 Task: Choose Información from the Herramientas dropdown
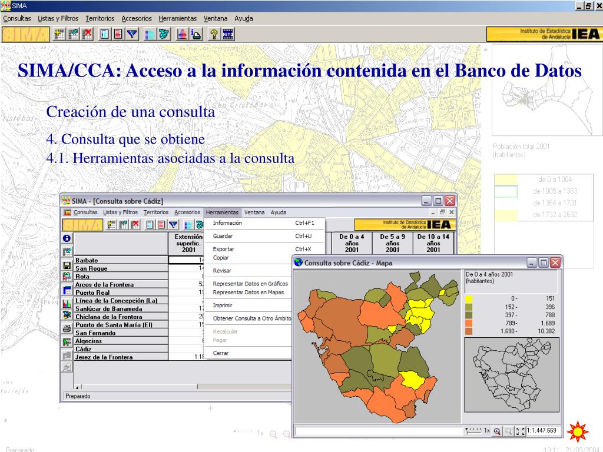coord(264,223)
